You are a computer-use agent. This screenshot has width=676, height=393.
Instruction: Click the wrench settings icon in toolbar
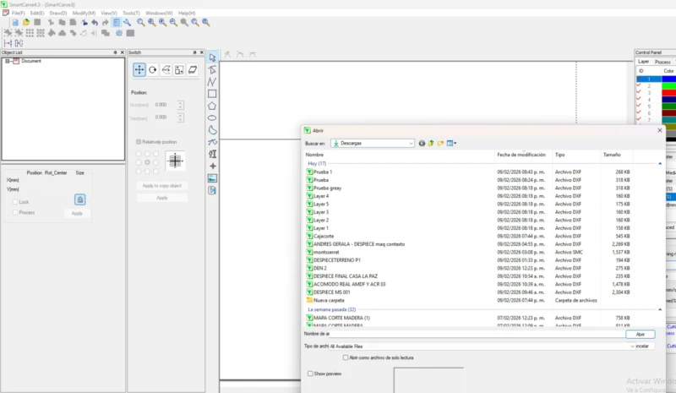click(128, 23)
